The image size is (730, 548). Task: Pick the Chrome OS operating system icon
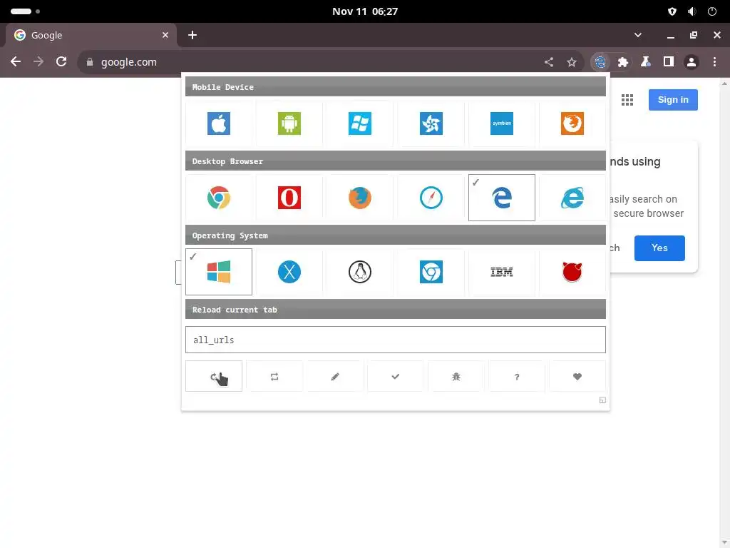pos(431,272)
